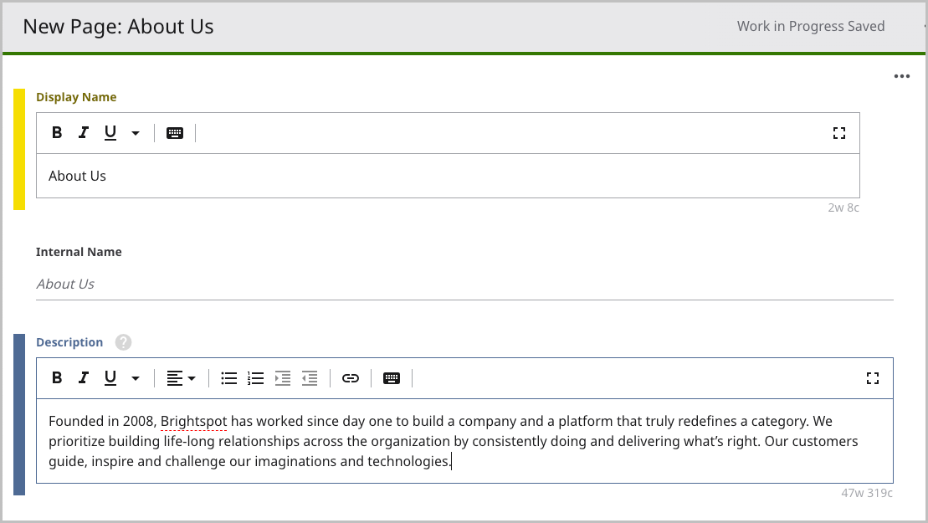Open fullscreen mode for Description editor

click(x=873, y=378)
